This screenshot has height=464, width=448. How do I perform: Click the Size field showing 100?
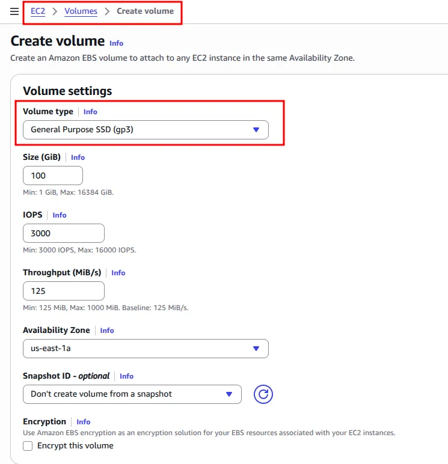tap(53, 176)
